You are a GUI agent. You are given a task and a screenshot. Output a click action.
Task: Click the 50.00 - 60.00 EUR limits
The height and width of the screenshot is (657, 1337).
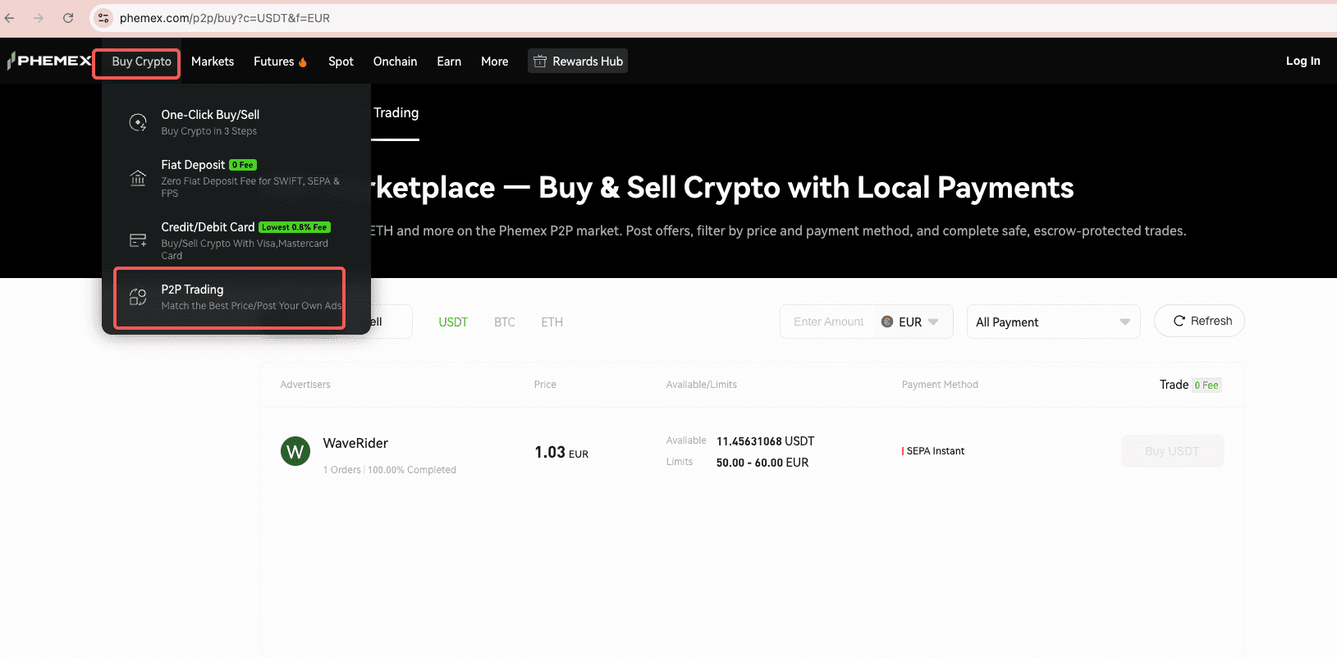762,463
